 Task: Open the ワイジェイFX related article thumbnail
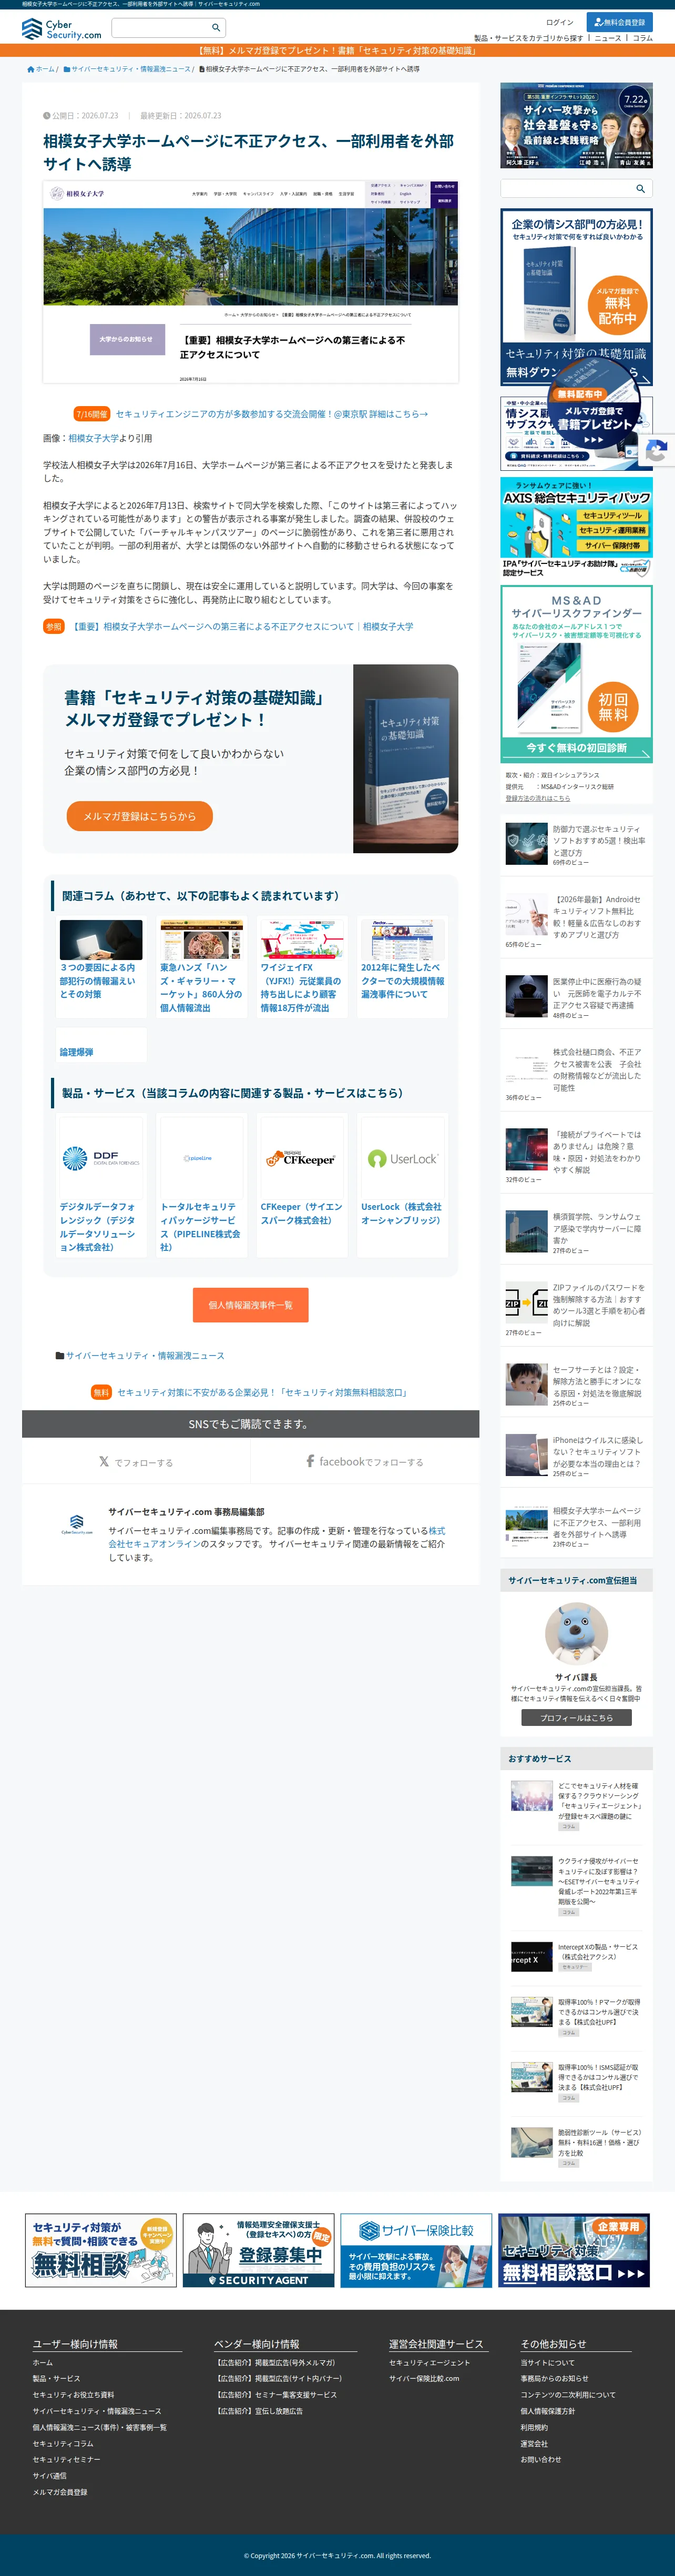click(302, 940)
